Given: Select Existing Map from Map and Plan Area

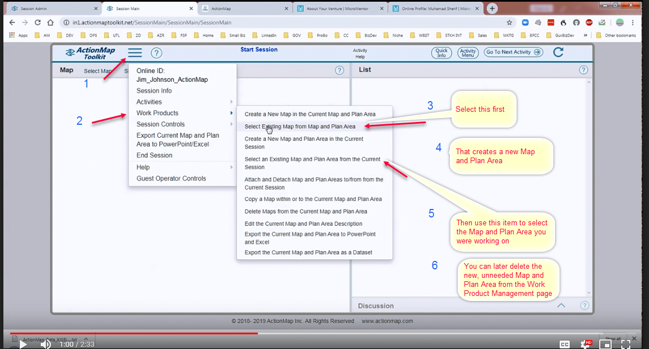Looking at the screenshot, I should [300, 126].
